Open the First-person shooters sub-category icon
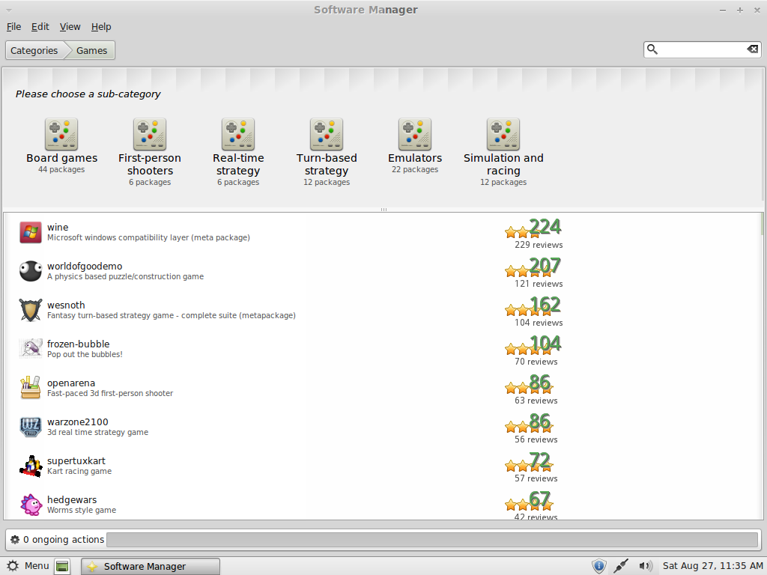 click(150, 134)
